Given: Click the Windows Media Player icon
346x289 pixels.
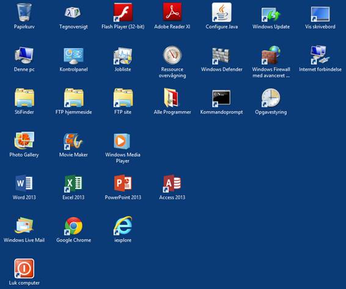Looking at the screenshot, I should (x=122, y=141).
